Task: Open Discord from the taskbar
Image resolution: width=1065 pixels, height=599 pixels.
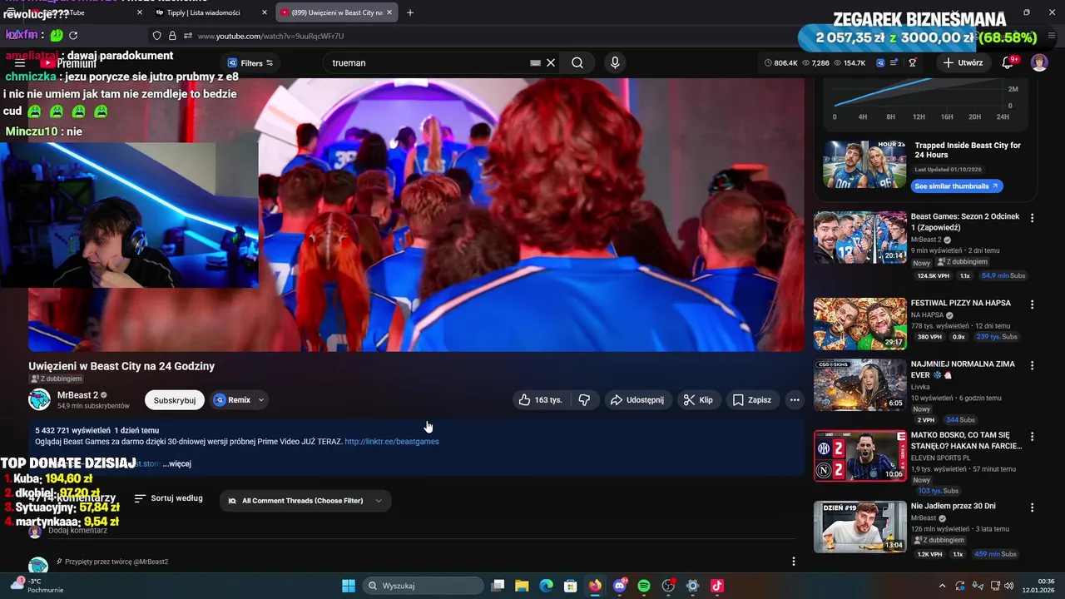Action: [619, 586]
